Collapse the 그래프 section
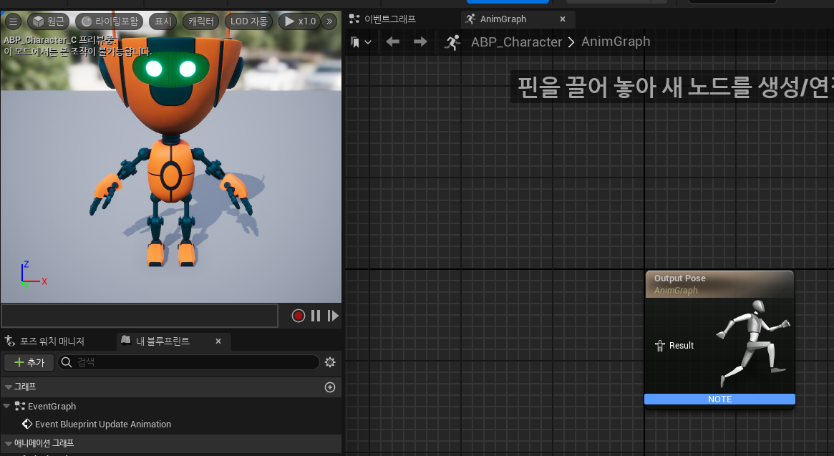The height and width of the screenshot is (456, 834). [x=9, y=387]
